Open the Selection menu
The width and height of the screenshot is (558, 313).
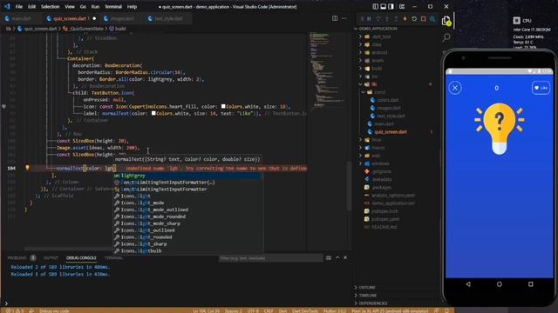coord(50,6)
